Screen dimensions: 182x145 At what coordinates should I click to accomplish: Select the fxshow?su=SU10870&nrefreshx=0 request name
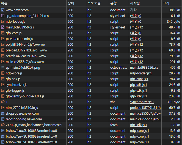tap(31, 142)
